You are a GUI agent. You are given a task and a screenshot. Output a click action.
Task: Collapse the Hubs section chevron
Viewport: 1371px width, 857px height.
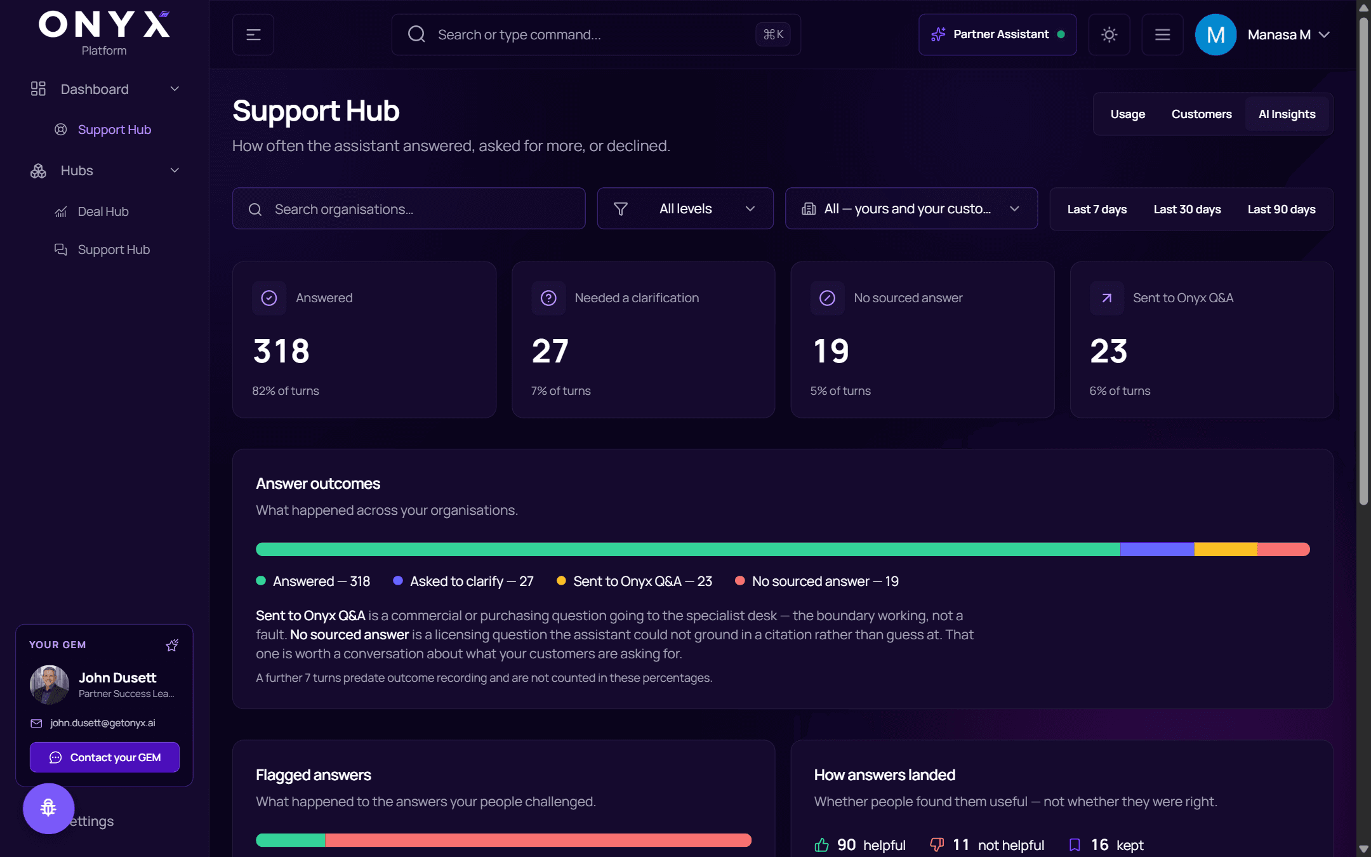pos(175,171)
